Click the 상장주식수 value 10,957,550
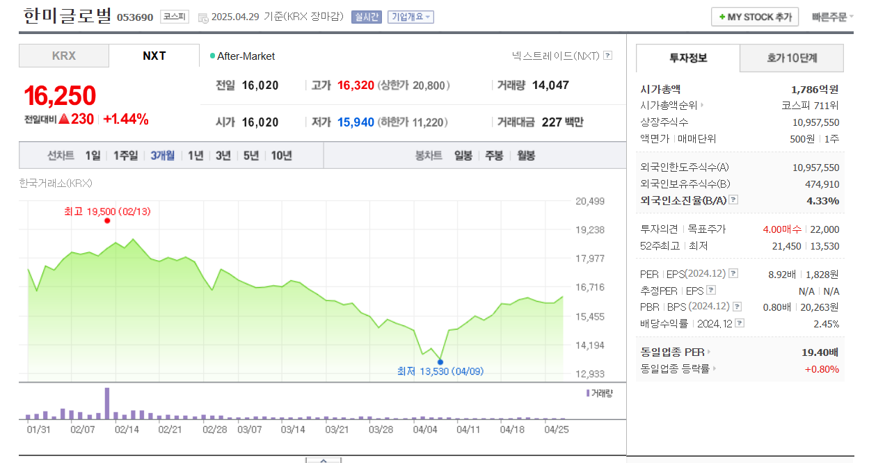The width and height of the screenshot is (869, 463). click(x=816, y=122)
